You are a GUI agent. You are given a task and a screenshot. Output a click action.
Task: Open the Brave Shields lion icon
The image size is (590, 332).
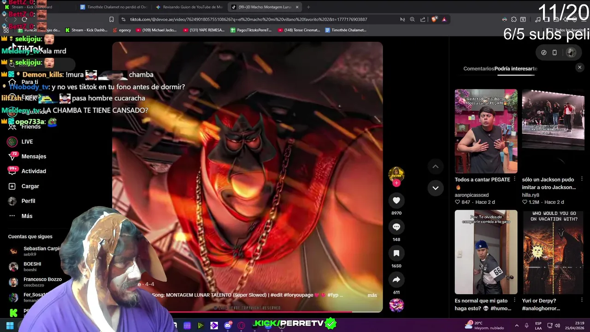pyautogui.click(x=434, y=19)
